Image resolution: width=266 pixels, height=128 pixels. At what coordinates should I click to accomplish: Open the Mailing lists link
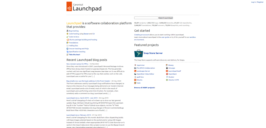point(74,46)
